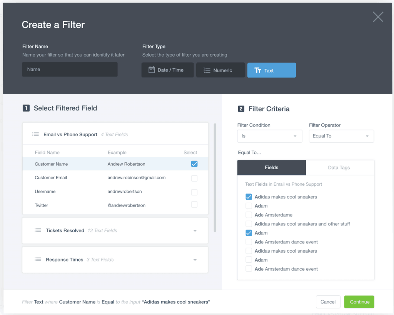Click the calendar icon on Date / Time
Viewport: 394px width, 315px height.
coord(152,70)
